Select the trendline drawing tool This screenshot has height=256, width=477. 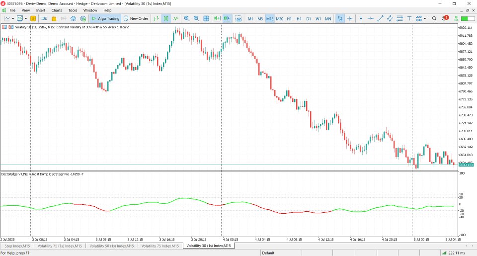tap(380, 18)
